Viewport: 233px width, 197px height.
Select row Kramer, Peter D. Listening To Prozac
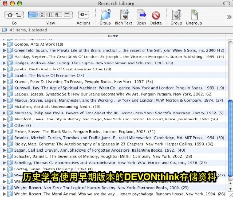pos(113,82)
